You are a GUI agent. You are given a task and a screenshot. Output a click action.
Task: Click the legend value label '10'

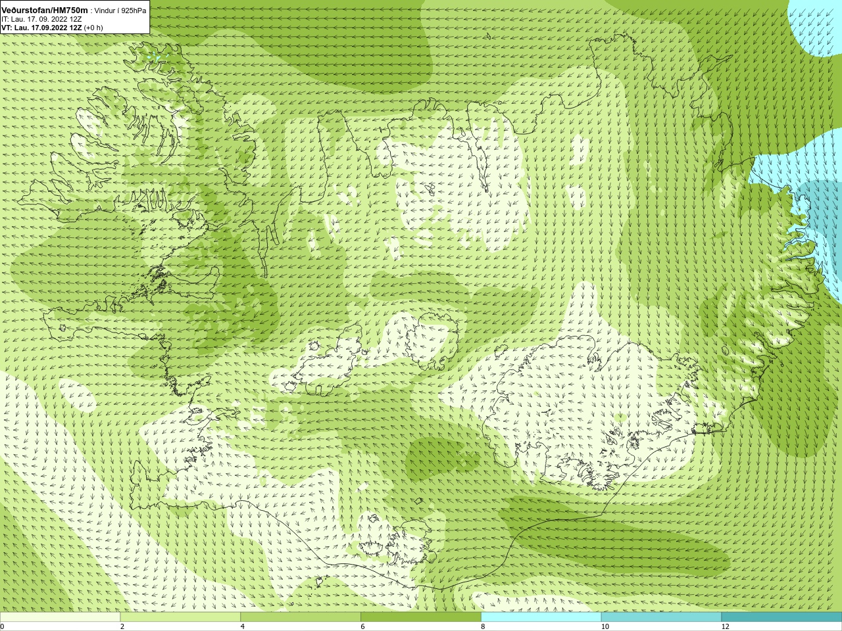point(605,626)
